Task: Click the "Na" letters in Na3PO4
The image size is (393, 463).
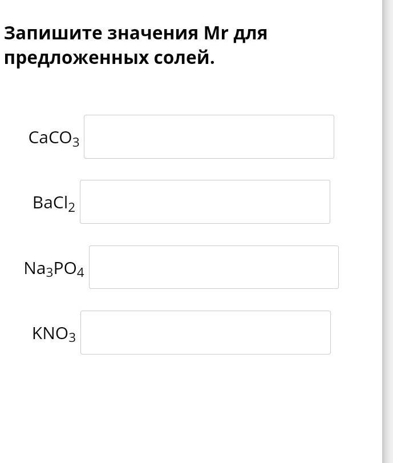Action: coord(34,268)
